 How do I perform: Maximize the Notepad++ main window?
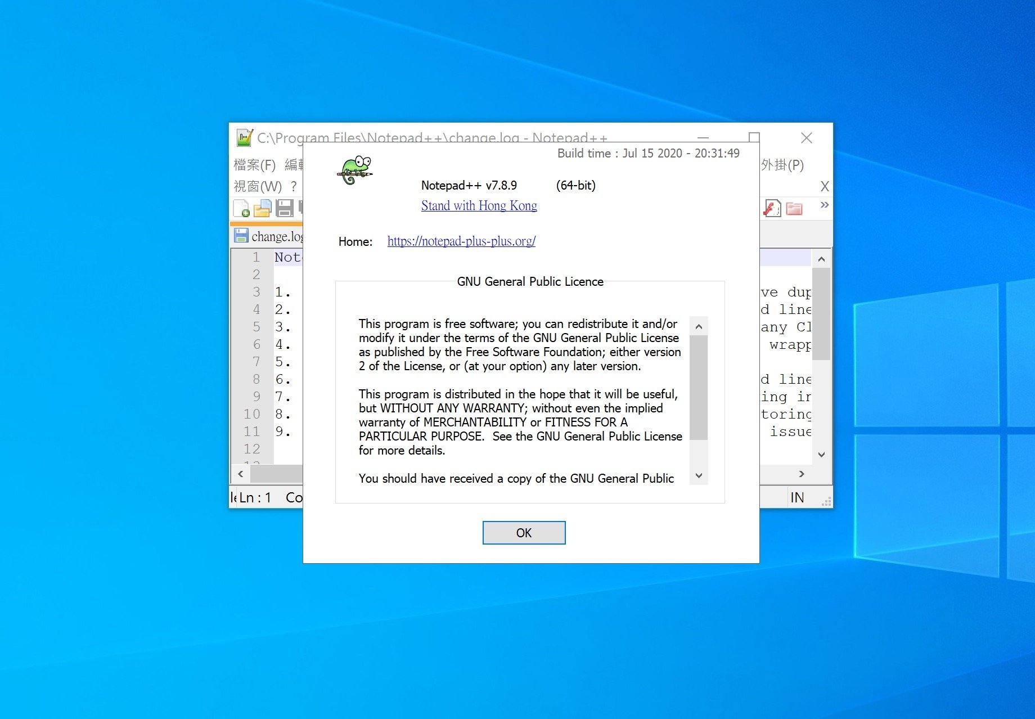(754, 138)
